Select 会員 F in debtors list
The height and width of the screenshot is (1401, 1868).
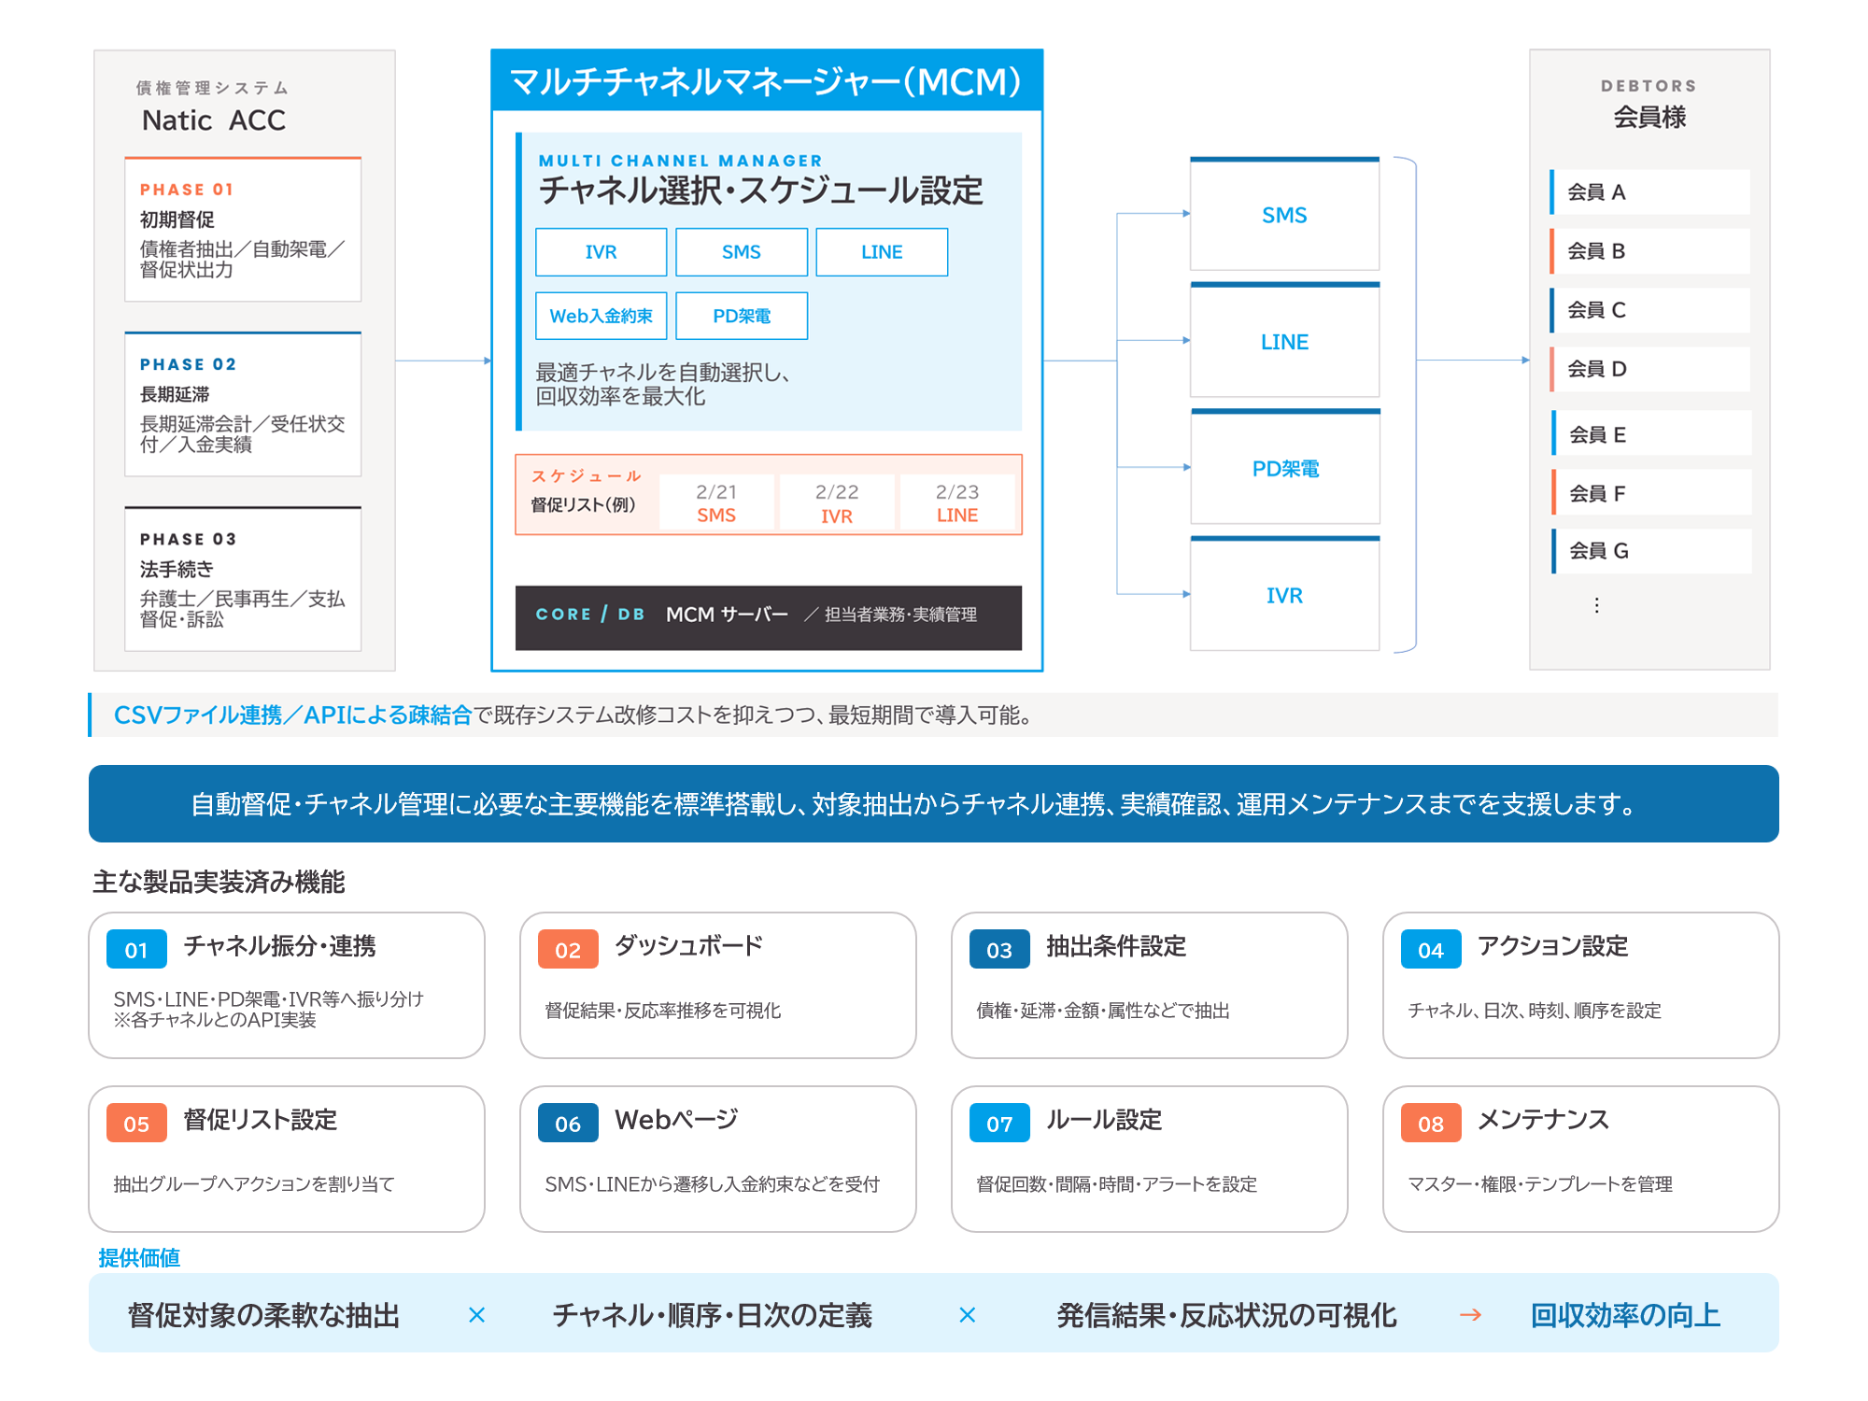[x=1650, y=492]
